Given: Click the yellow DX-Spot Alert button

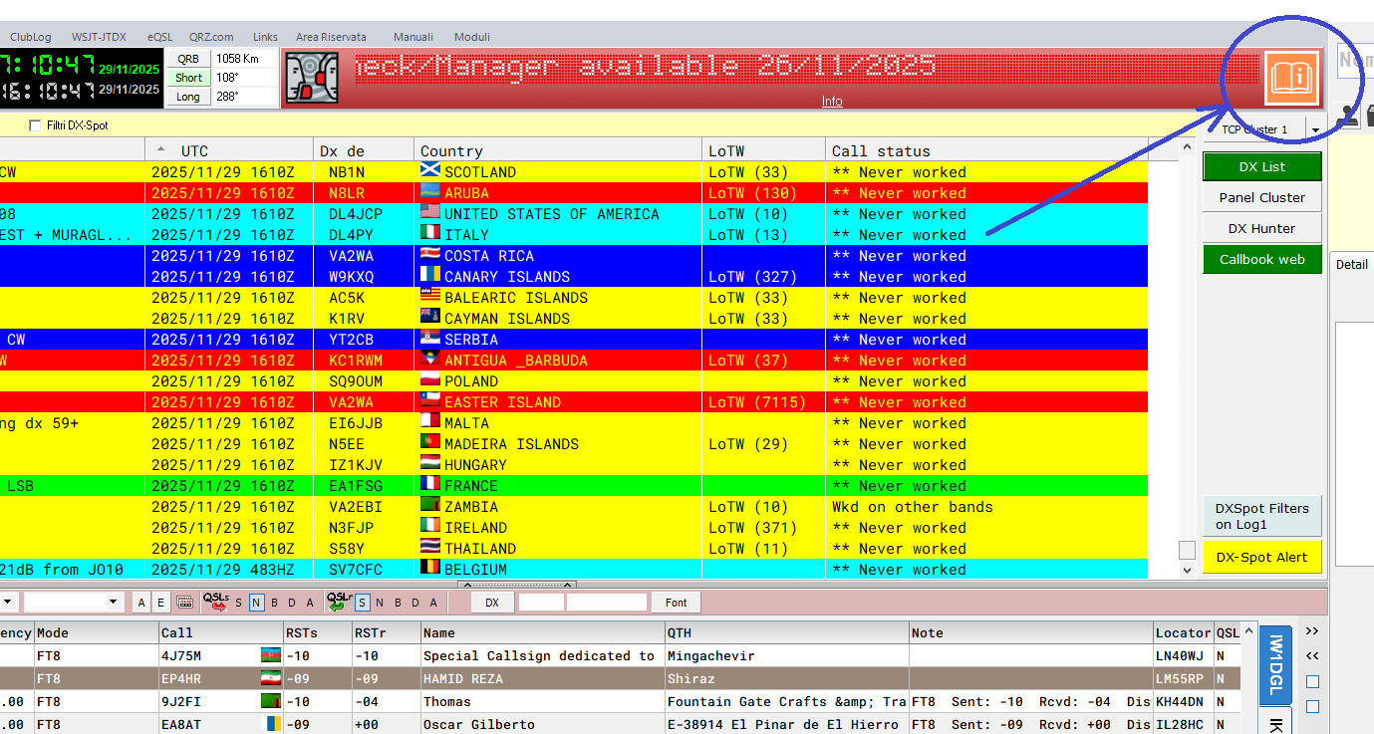Looking at the screenshot, I should point(1261,557).
